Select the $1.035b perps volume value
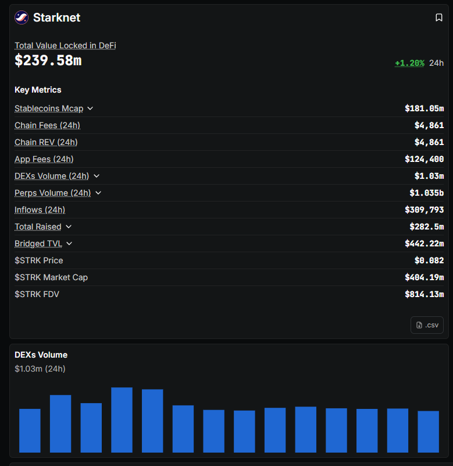 tap(427, 193)
